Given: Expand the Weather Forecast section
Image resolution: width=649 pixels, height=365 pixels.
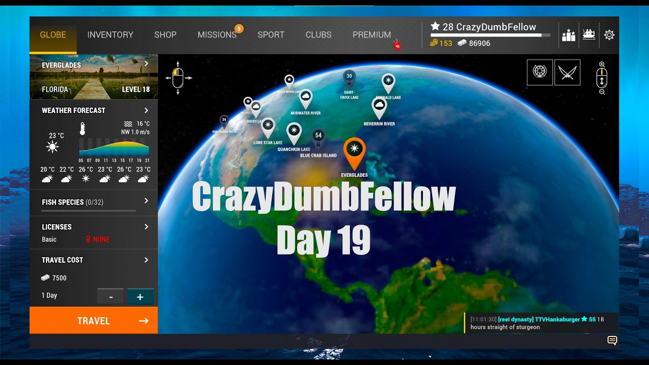Looking at the screenshot, I should [146, 111].
